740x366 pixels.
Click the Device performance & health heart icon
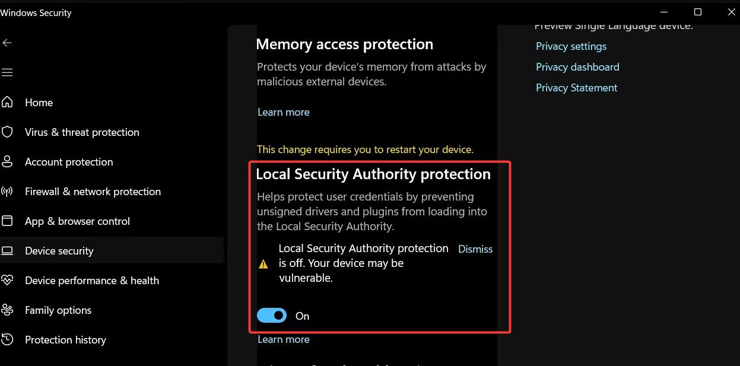coord(7,280)
